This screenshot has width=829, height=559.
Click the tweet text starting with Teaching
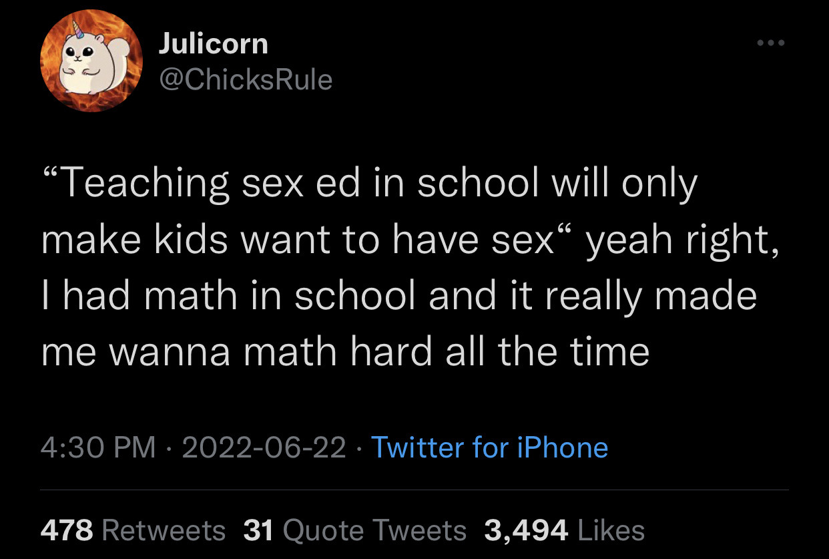[368, 184]
